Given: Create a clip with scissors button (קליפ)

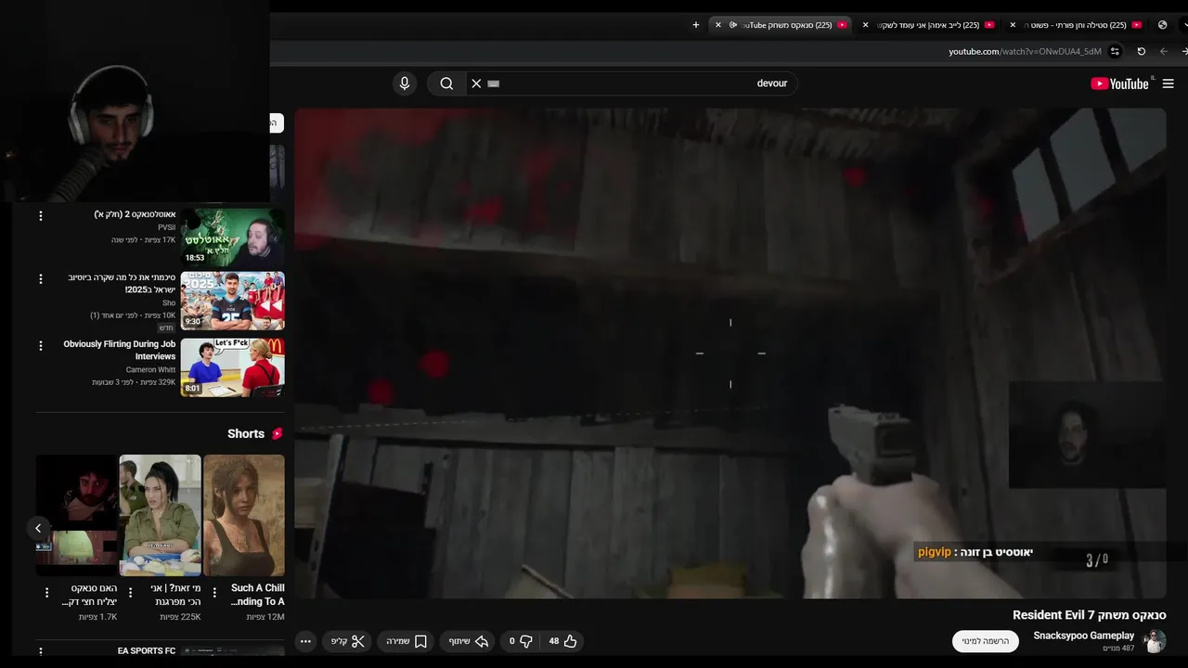Looking at the screenshot, I should (x=348, y=641).
